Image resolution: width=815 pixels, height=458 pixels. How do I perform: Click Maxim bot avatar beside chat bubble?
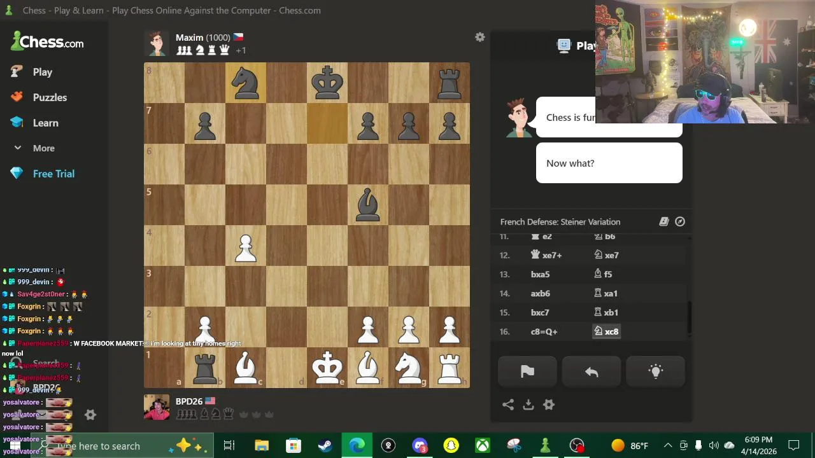click(x=518, y=118)
